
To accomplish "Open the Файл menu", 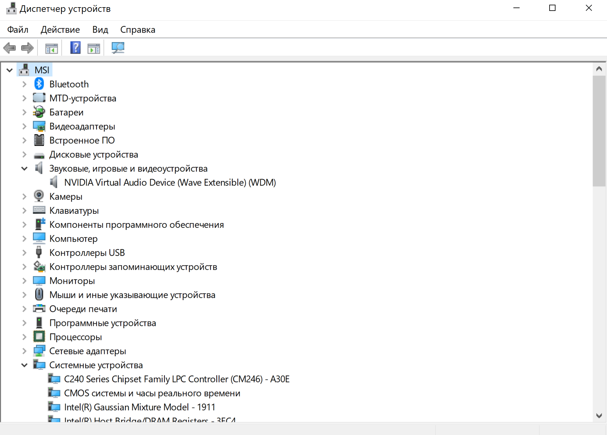I will pyautogui.click(x=18, y=30).
